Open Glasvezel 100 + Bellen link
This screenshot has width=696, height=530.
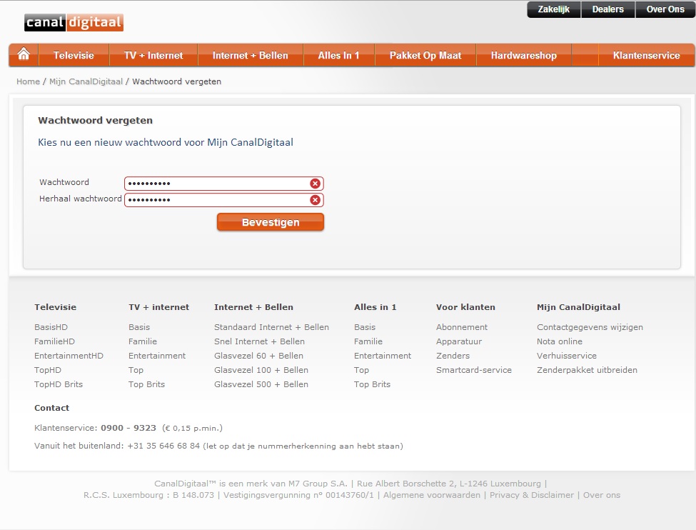[x=261, y=369]
